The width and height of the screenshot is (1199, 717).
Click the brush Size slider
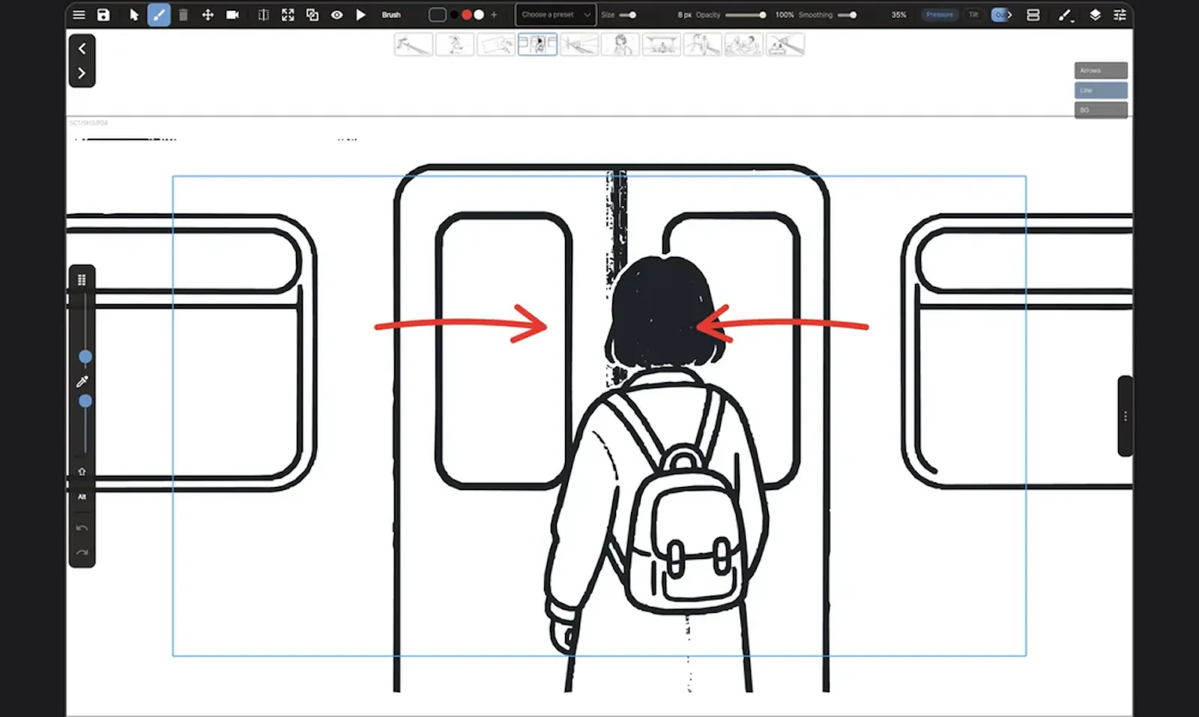click(x=628, y=15)
